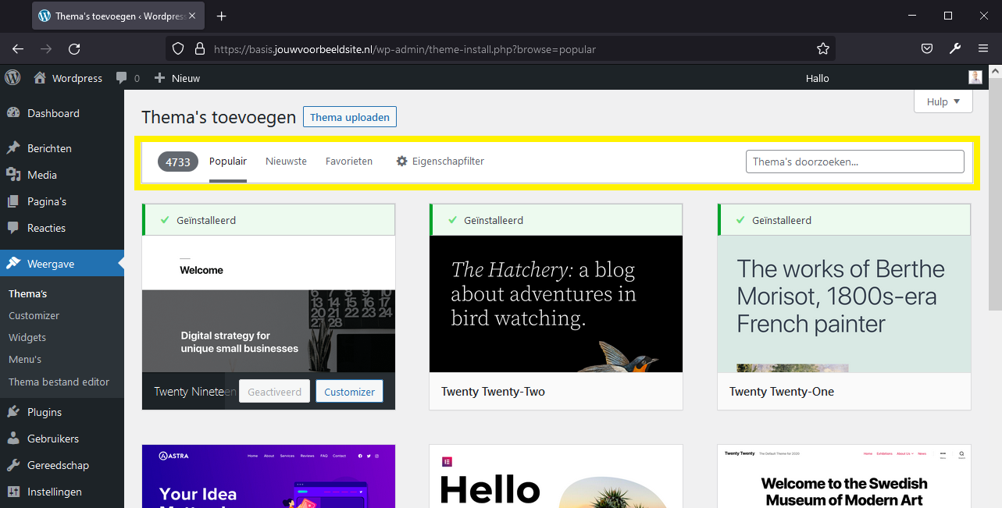Expand the Hulp dropdown
The image size is (1002, 508).
942,101
